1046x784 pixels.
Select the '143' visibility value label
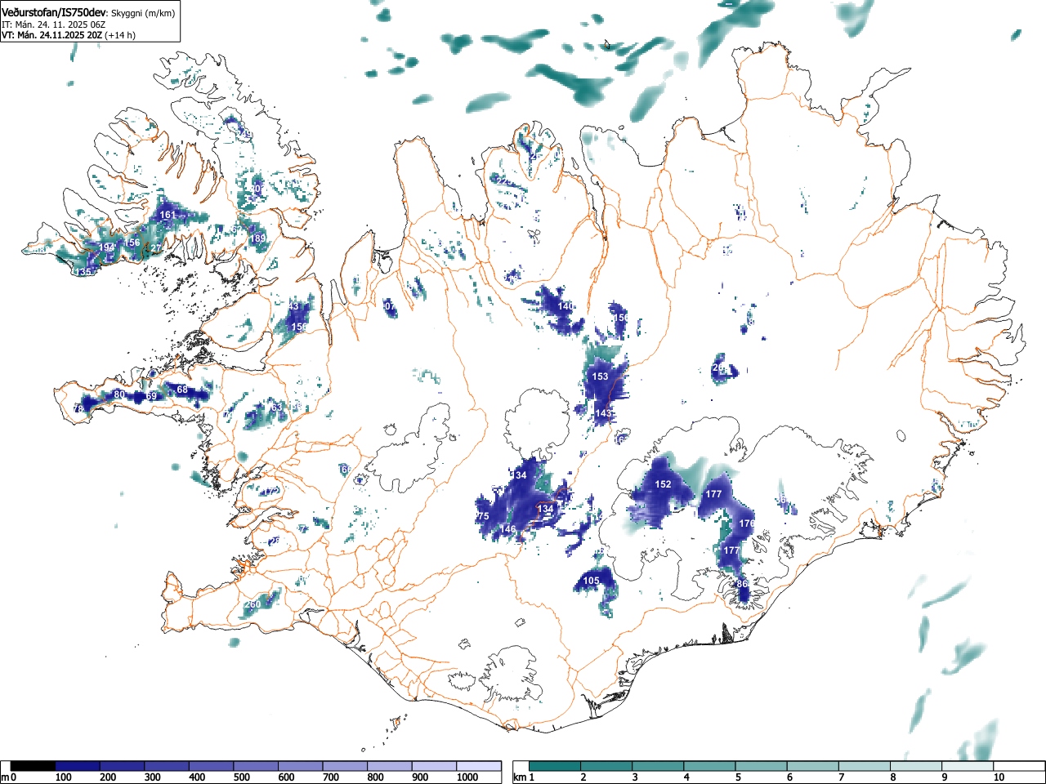point(603,414)
